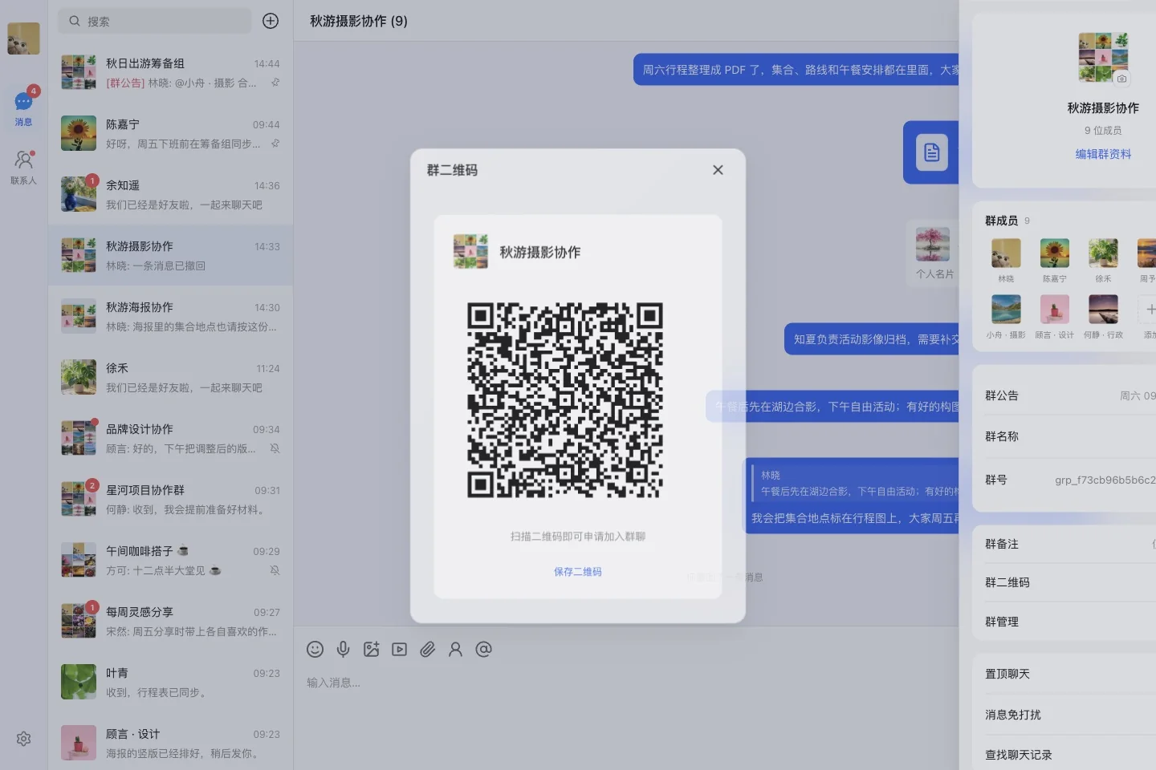Open the chat with 顾言 · 设计

(x=170, y=743)
